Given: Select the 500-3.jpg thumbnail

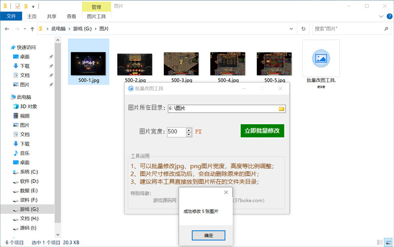Looking at the screenshot, I should [181, 65].
